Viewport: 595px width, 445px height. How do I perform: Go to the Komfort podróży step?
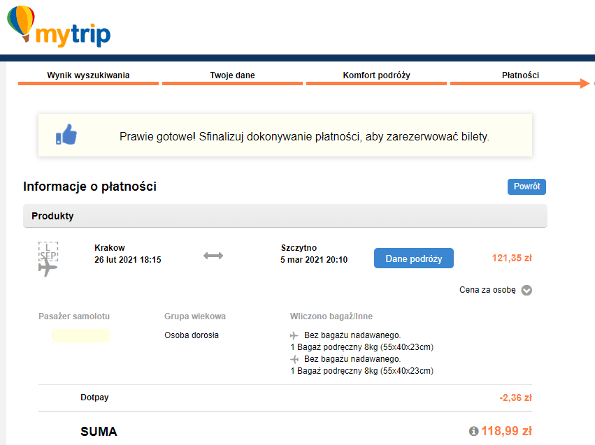tap(376, 75)
